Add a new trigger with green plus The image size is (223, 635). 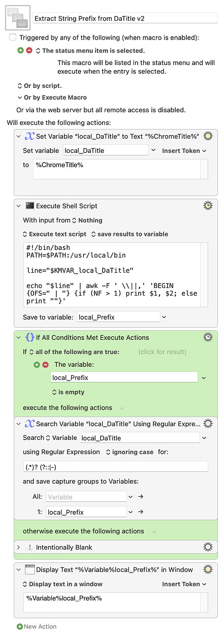21,51
